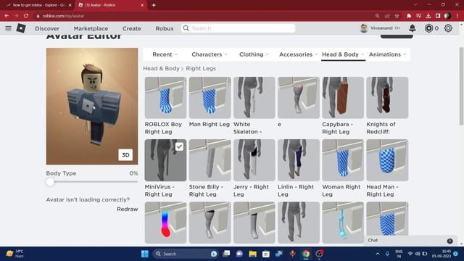Show hidden system tray icons

378,254
